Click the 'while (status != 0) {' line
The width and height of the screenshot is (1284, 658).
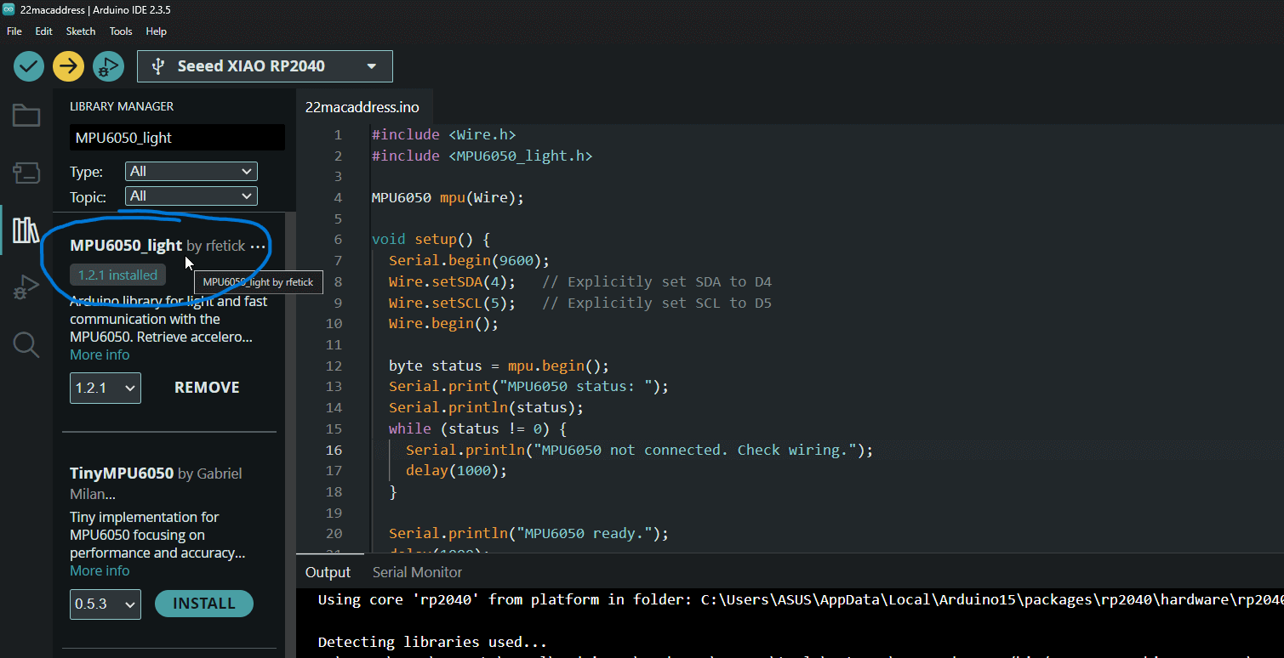click(477, 428)
